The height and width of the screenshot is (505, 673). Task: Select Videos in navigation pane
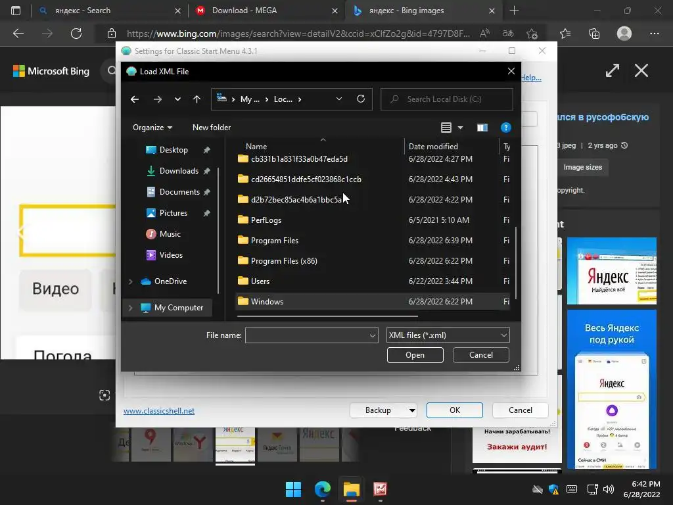(171, 255)
